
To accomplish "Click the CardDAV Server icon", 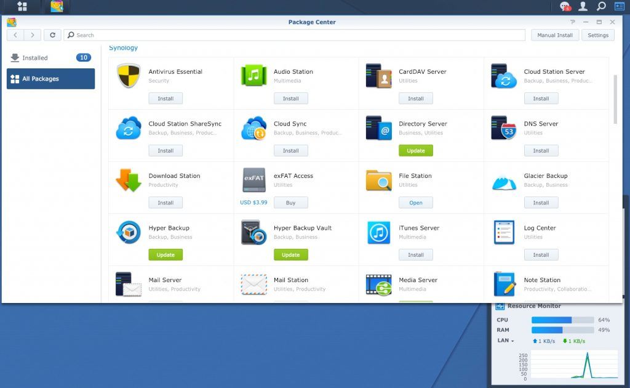I will tap(378, 76).
